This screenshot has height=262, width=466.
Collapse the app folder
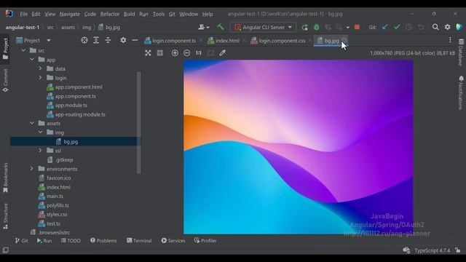(x=32, y=60)
